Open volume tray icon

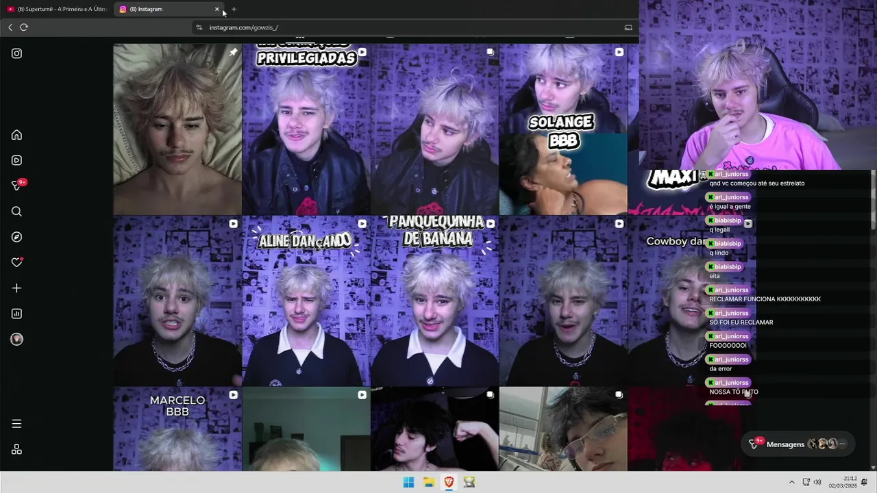coord(817,482)
